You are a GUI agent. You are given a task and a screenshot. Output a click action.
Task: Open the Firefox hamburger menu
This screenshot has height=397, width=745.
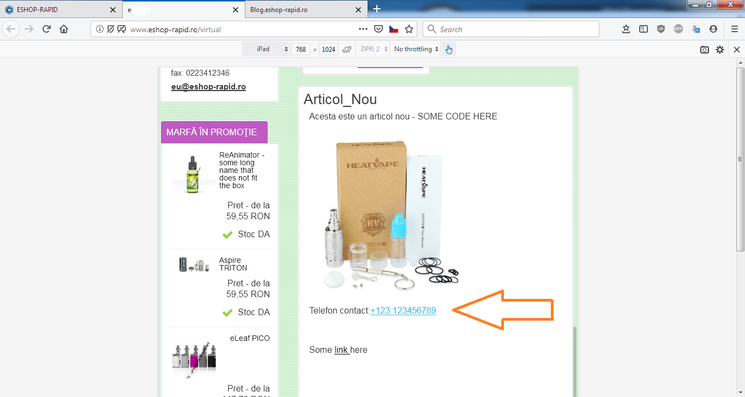point(735,29)
